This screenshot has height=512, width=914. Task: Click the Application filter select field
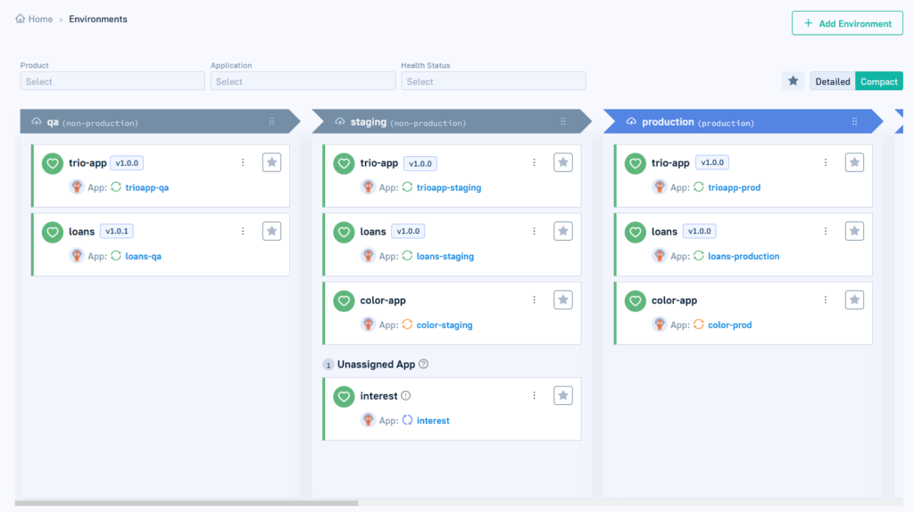(303, 81)
